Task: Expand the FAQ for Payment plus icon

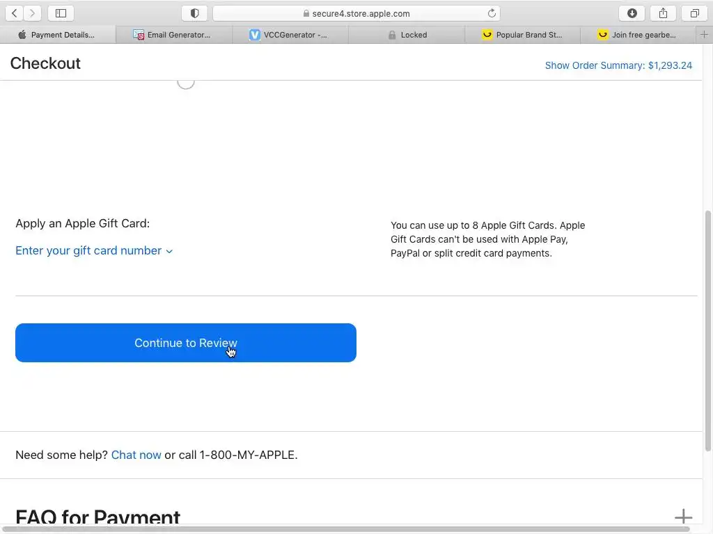Action: coord(683,517)
